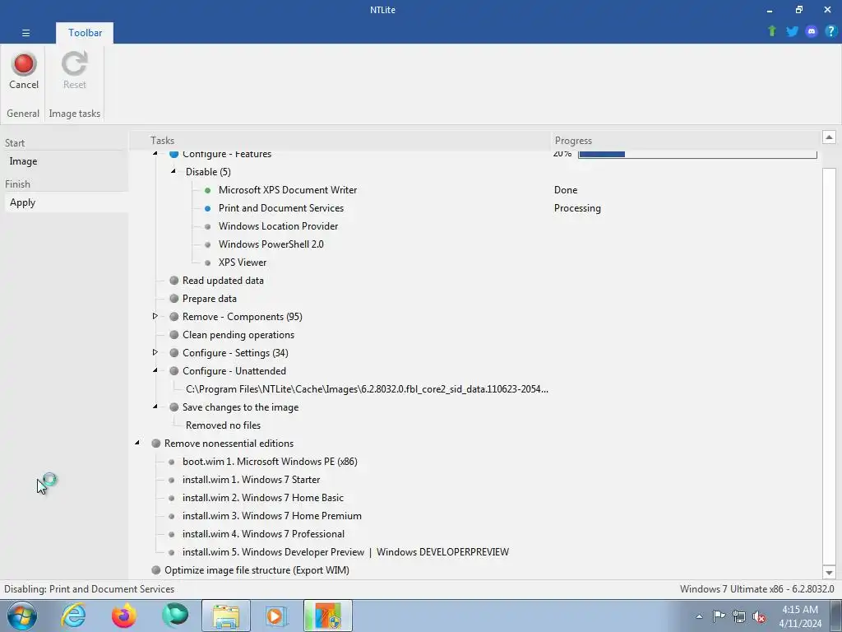Screen dimensions: 842x632
Task: Click the Features progress bar
Action: [697, 154]
